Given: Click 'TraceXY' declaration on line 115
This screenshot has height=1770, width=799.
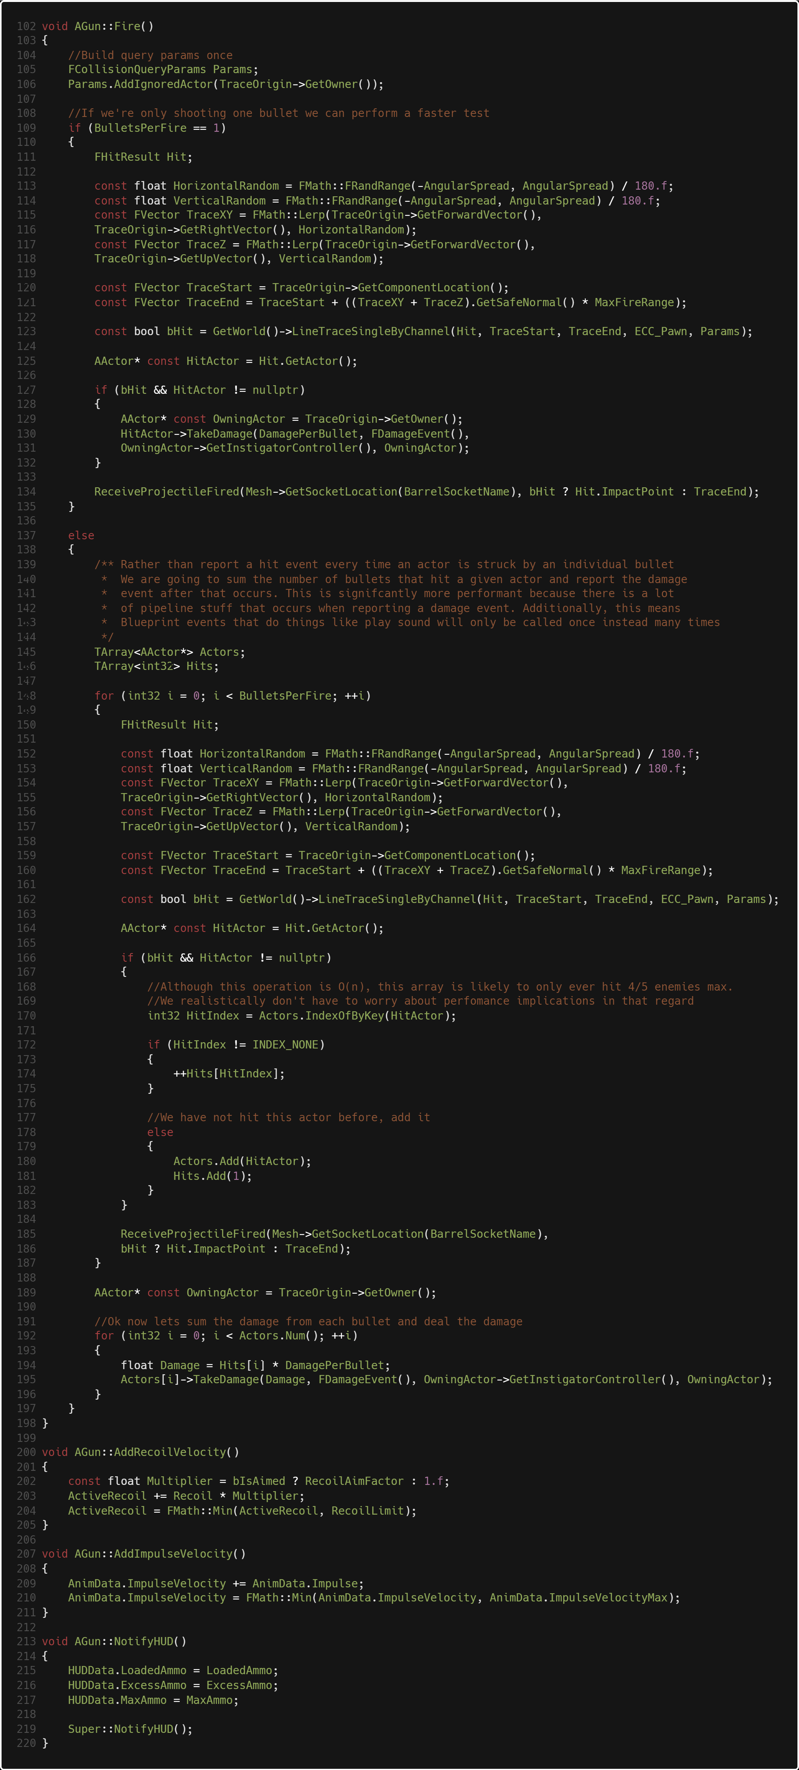Looking at the screenshot, I should pyautogui.click(x=210, y=215).
